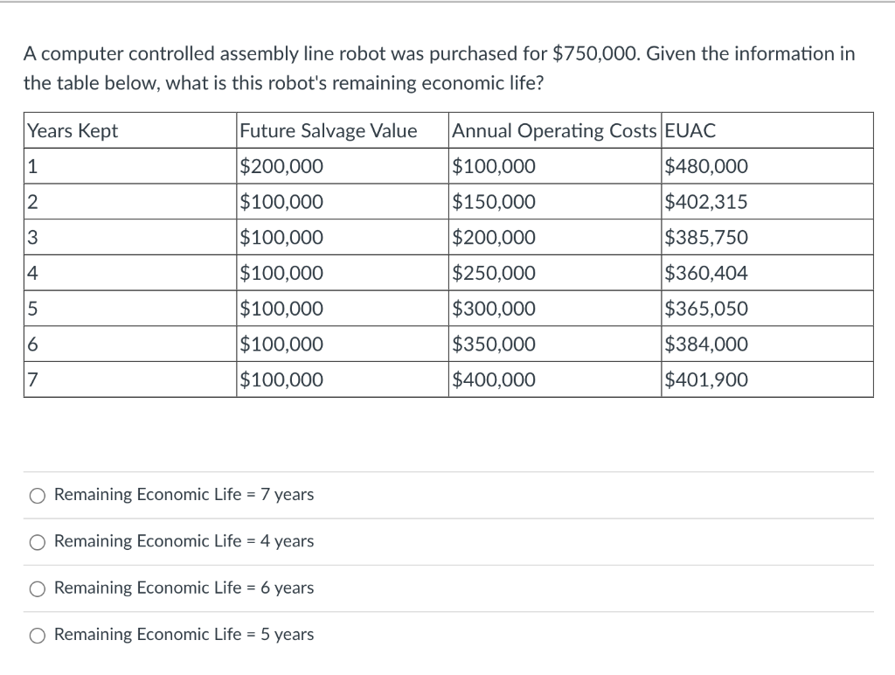This screenshot has width=895, height=675.
Task: Click the question text mentioning $750,000
Action: tap(440, 68)
